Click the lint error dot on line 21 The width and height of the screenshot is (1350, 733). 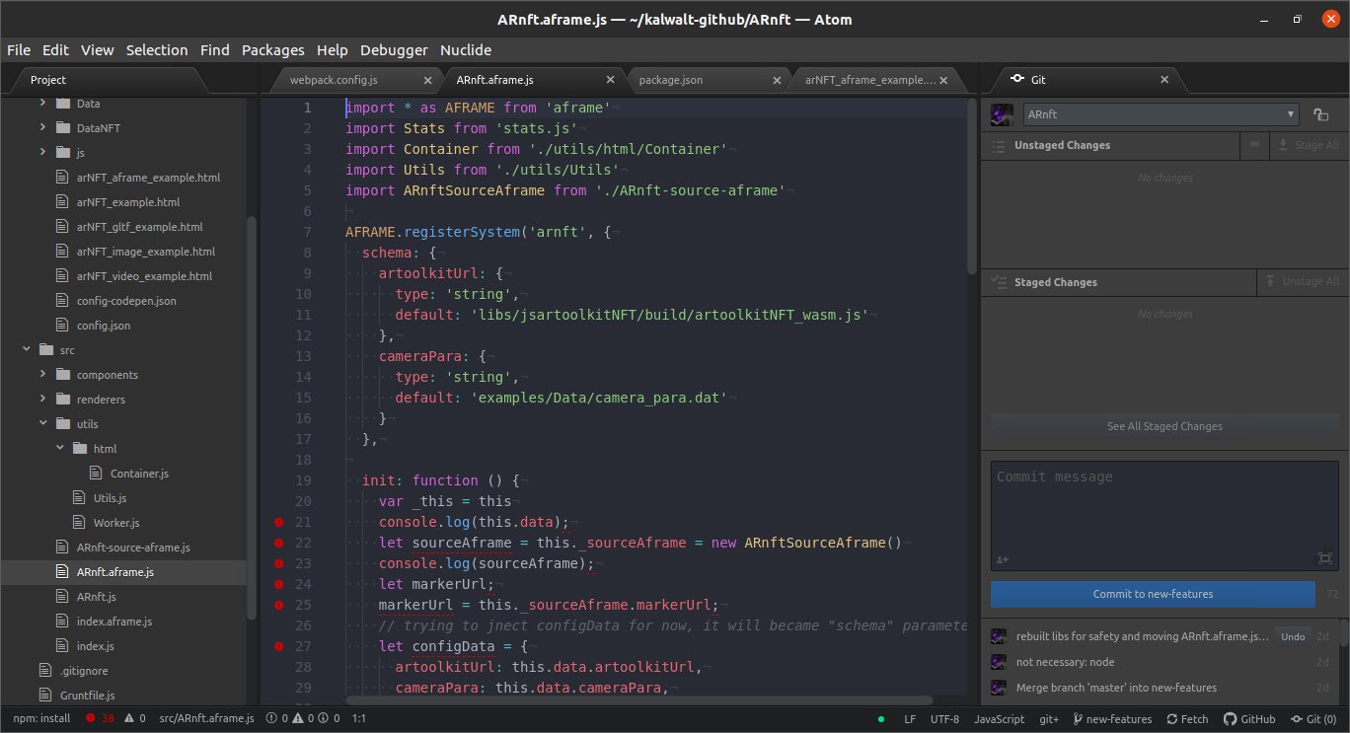tap(279, 522)
